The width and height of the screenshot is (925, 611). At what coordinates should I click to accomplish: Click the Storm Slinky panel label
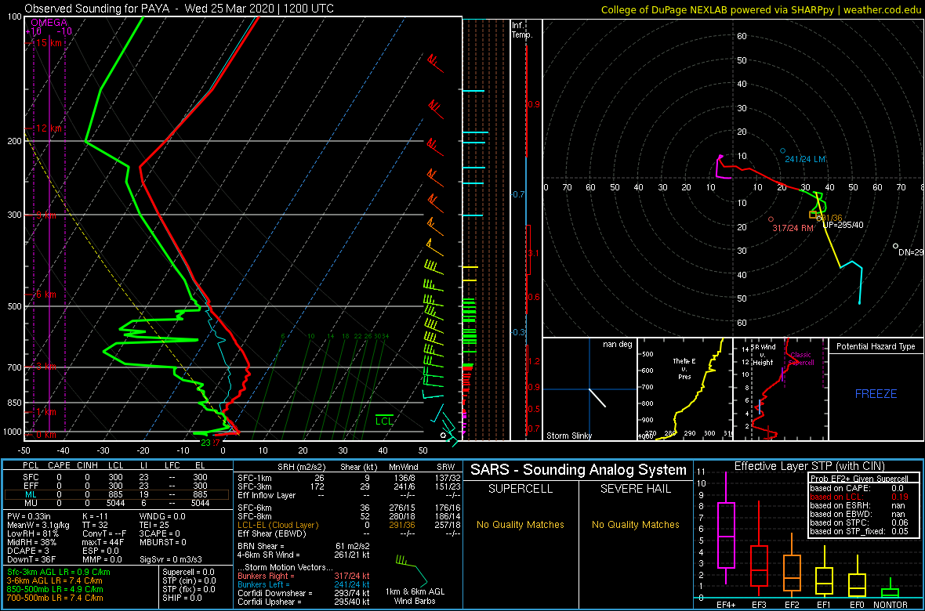tap(568, 436)
